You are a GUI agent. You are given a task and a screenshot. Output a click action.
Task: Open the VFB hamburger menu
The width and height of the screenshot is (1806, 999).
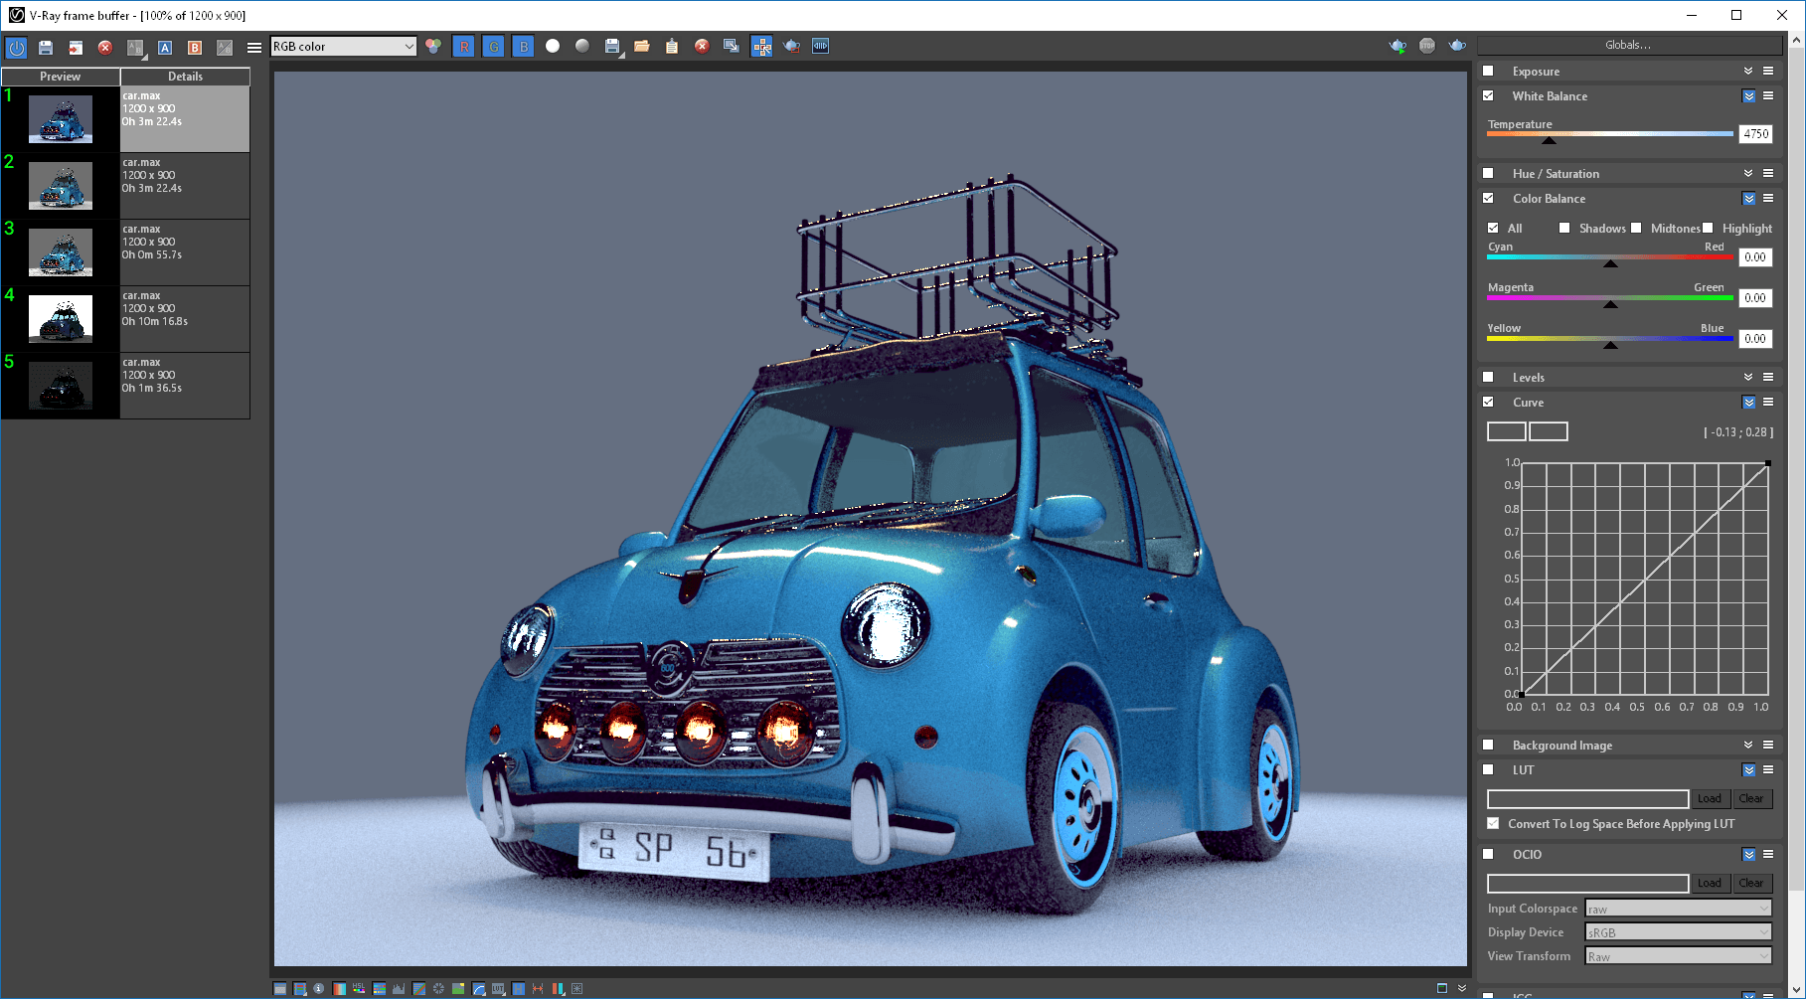pyautogui.click(x=254, y=46)
